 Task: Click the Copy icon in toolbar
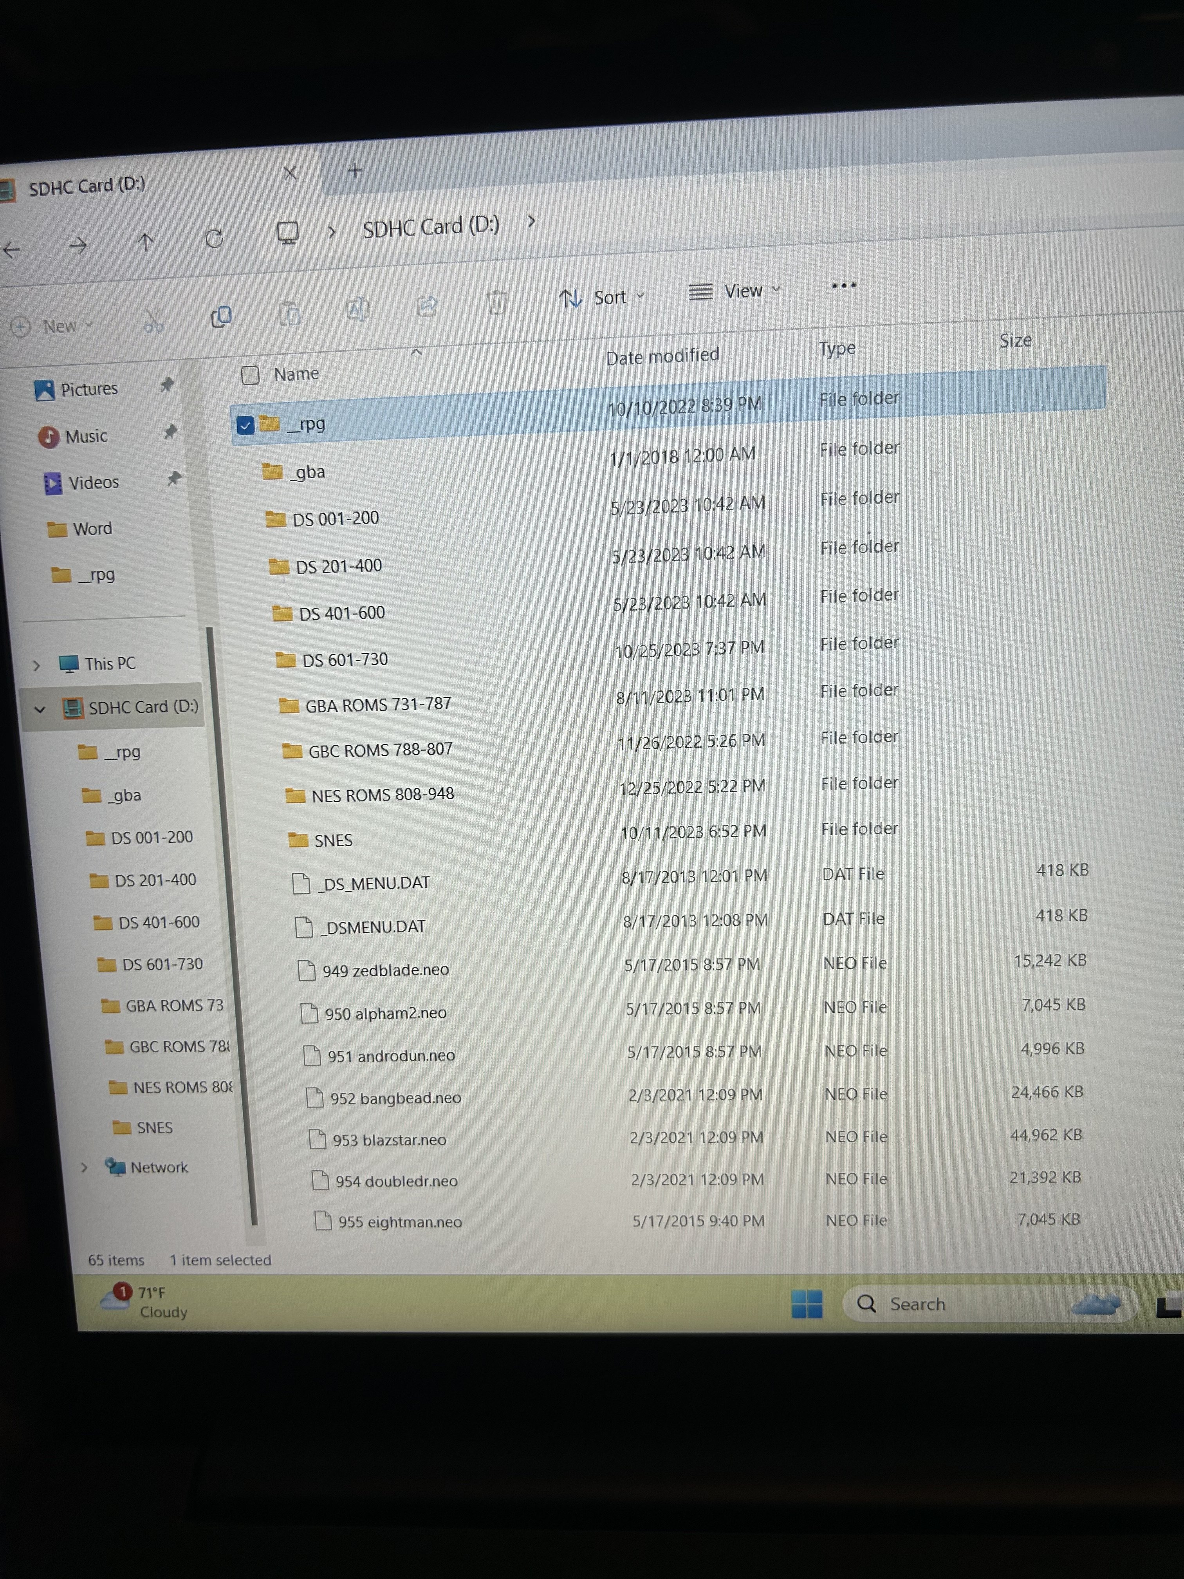pyautogui.click(x=221, y=316)
